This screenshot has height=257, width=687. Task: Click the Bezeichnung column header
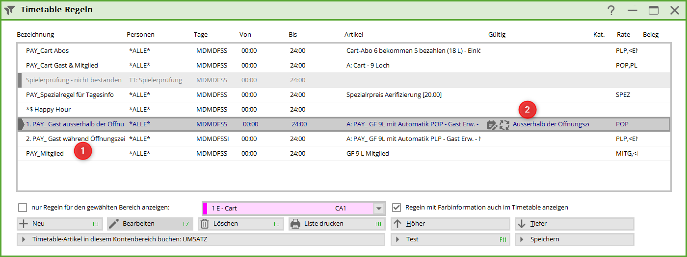coord(35,35)
